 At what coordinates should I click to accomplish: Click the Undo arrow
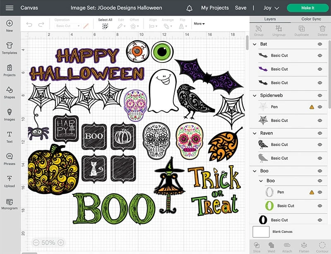[x=29, y=25]
